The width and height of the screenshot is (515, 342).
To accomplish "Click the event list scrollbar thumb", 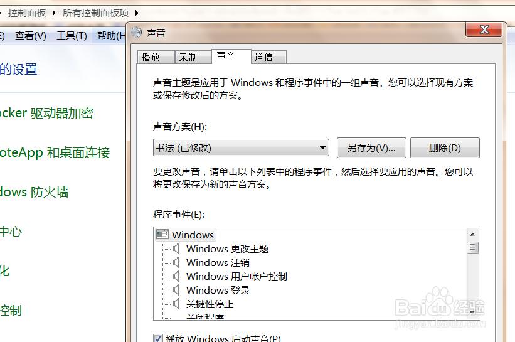I will click(472, 247).
